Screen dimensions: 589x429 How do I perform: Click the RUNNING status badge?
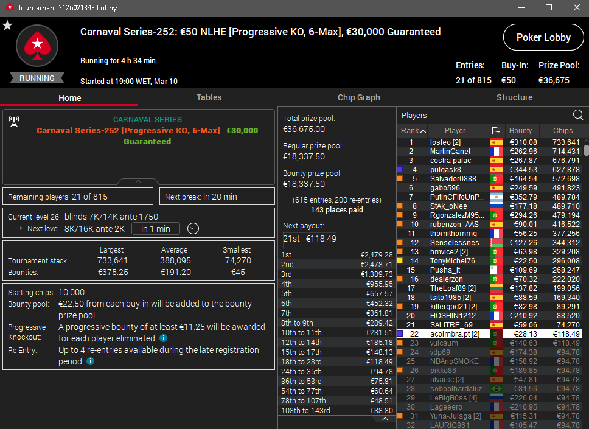37,78
